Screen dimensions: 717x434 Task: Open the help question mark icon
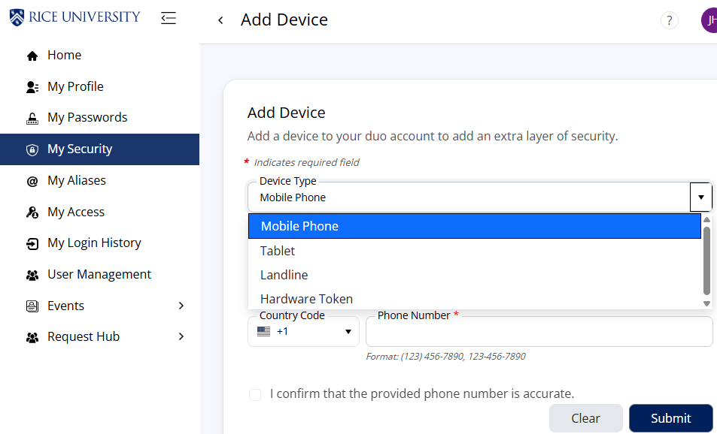coord(669,20)
